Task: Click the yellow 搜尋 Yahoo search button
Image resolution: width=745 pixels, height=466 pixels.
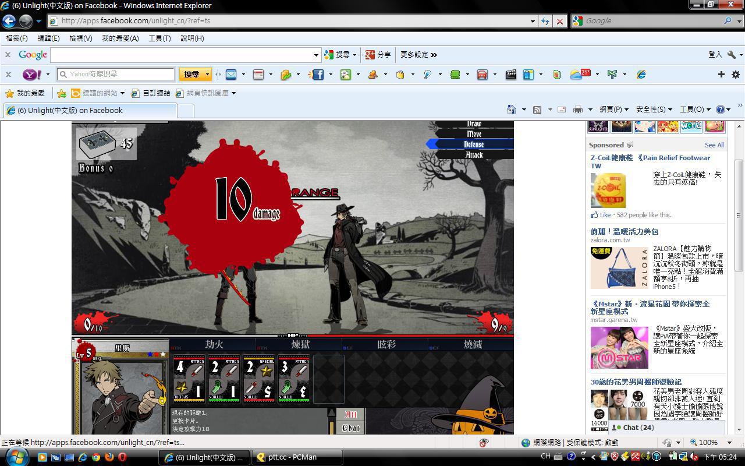Action: (x=191, y=75)
